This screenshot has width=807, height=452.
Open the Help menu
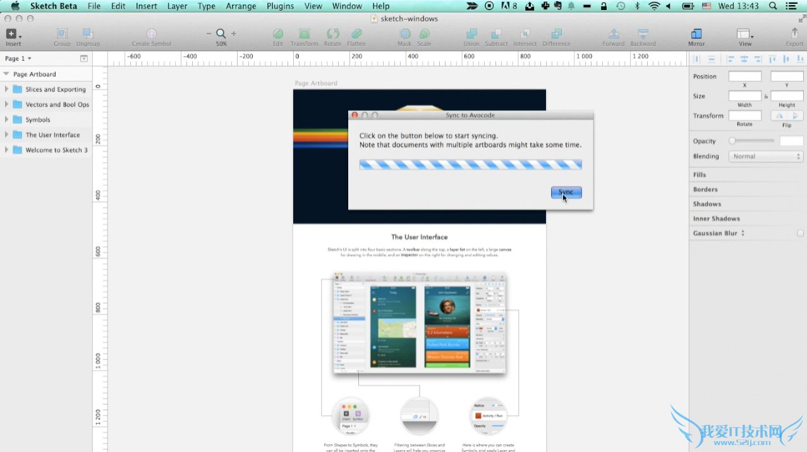[x=381, y=6]
